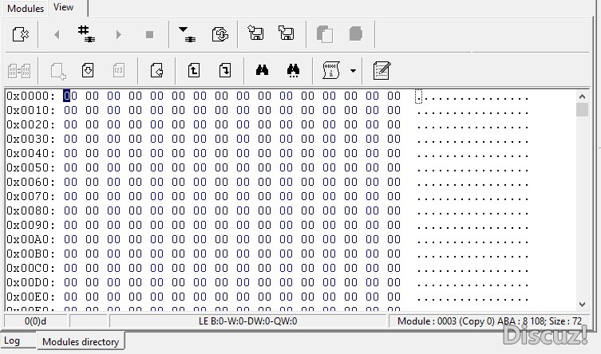This screenshot has width=601, height=354.
Task: Click the page download arrow icon
Action: point(88,70)
